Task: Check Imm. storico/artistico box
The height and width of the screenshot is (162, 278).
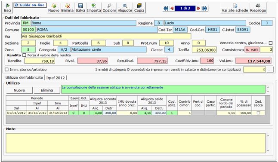Action: tap(6, 70)
